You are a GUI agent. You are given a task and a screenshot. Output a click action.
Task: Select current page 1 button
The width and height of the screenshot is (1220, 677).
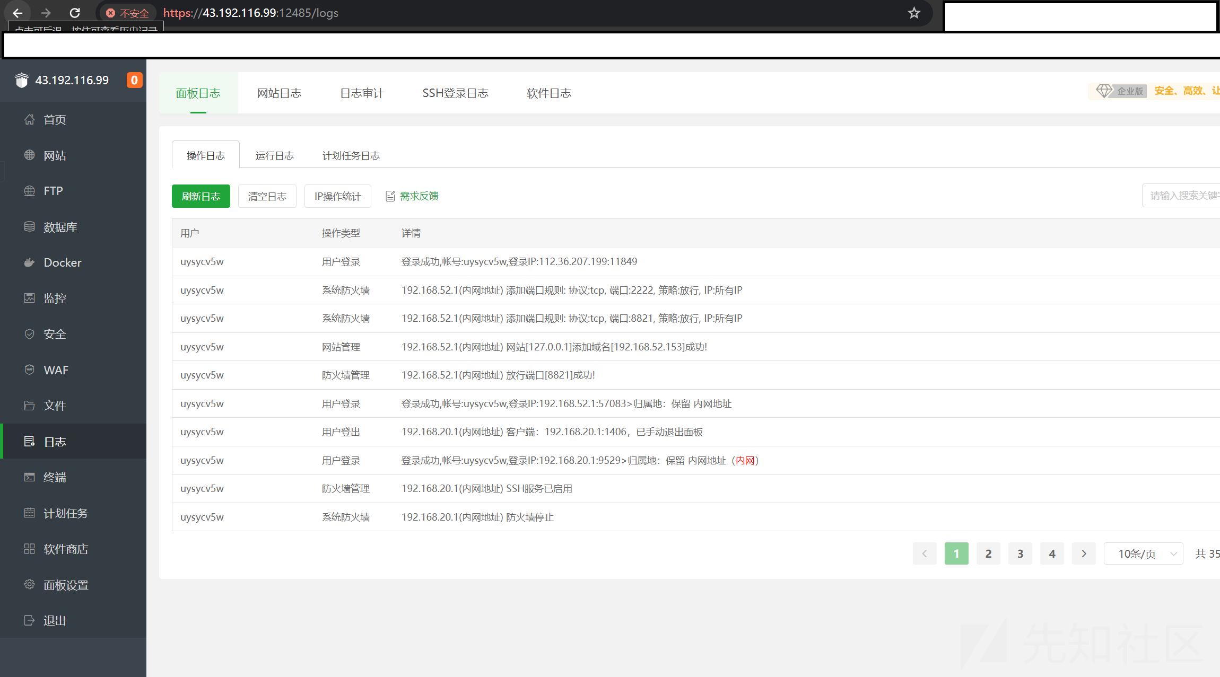tap(956, 553)
